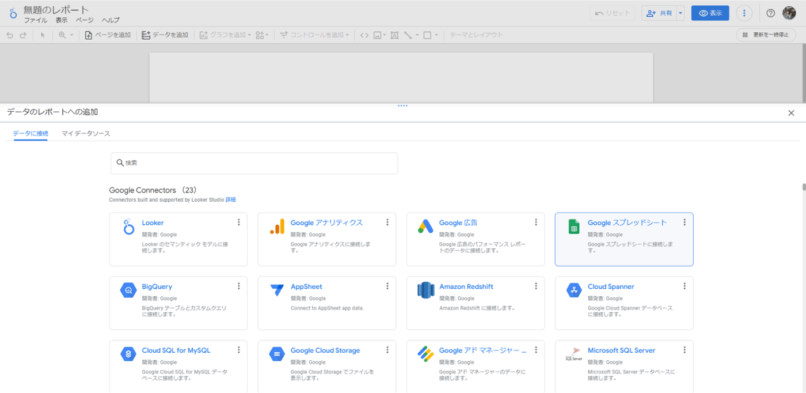The height and width of the screenshot is (393, 806).
Task: Open more options on Google 広告 card
Action: pyautogui.click(x=536, y=222)
